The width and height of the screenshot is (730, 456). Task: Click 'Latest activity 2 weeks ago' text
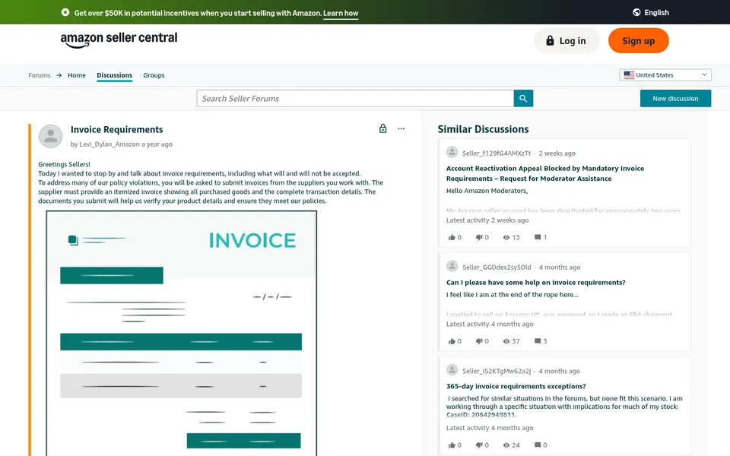487,220
